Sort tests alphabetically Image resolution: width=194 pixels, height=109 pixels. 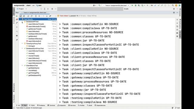[28, 16]
